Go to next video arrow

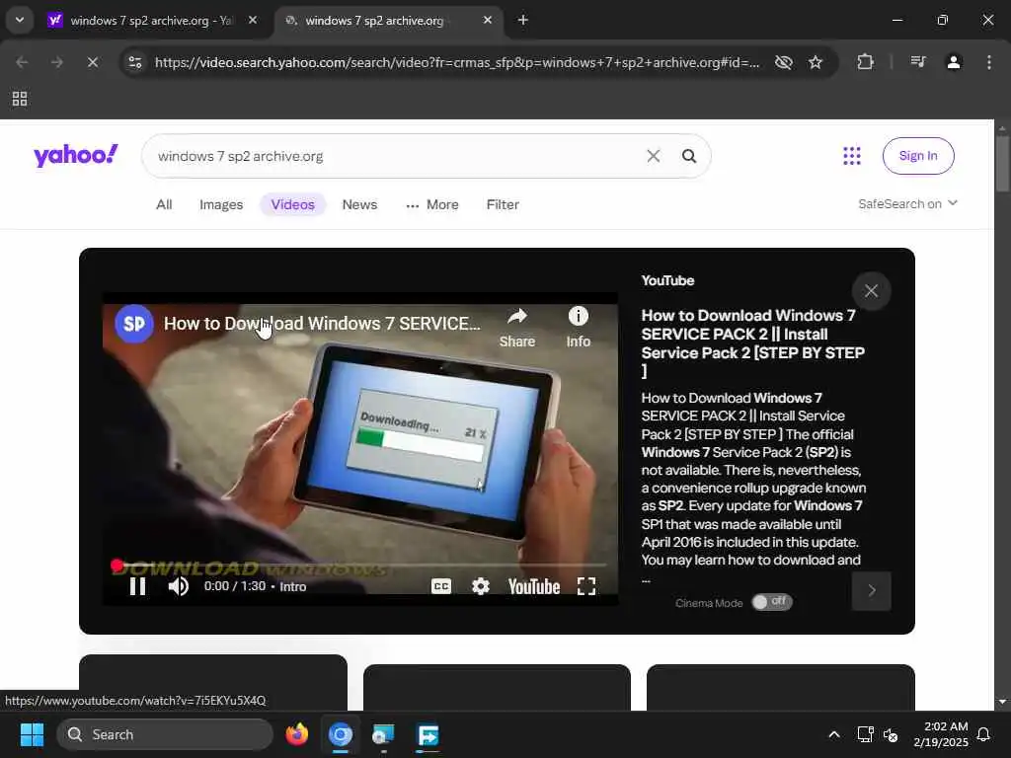point(871,590)
